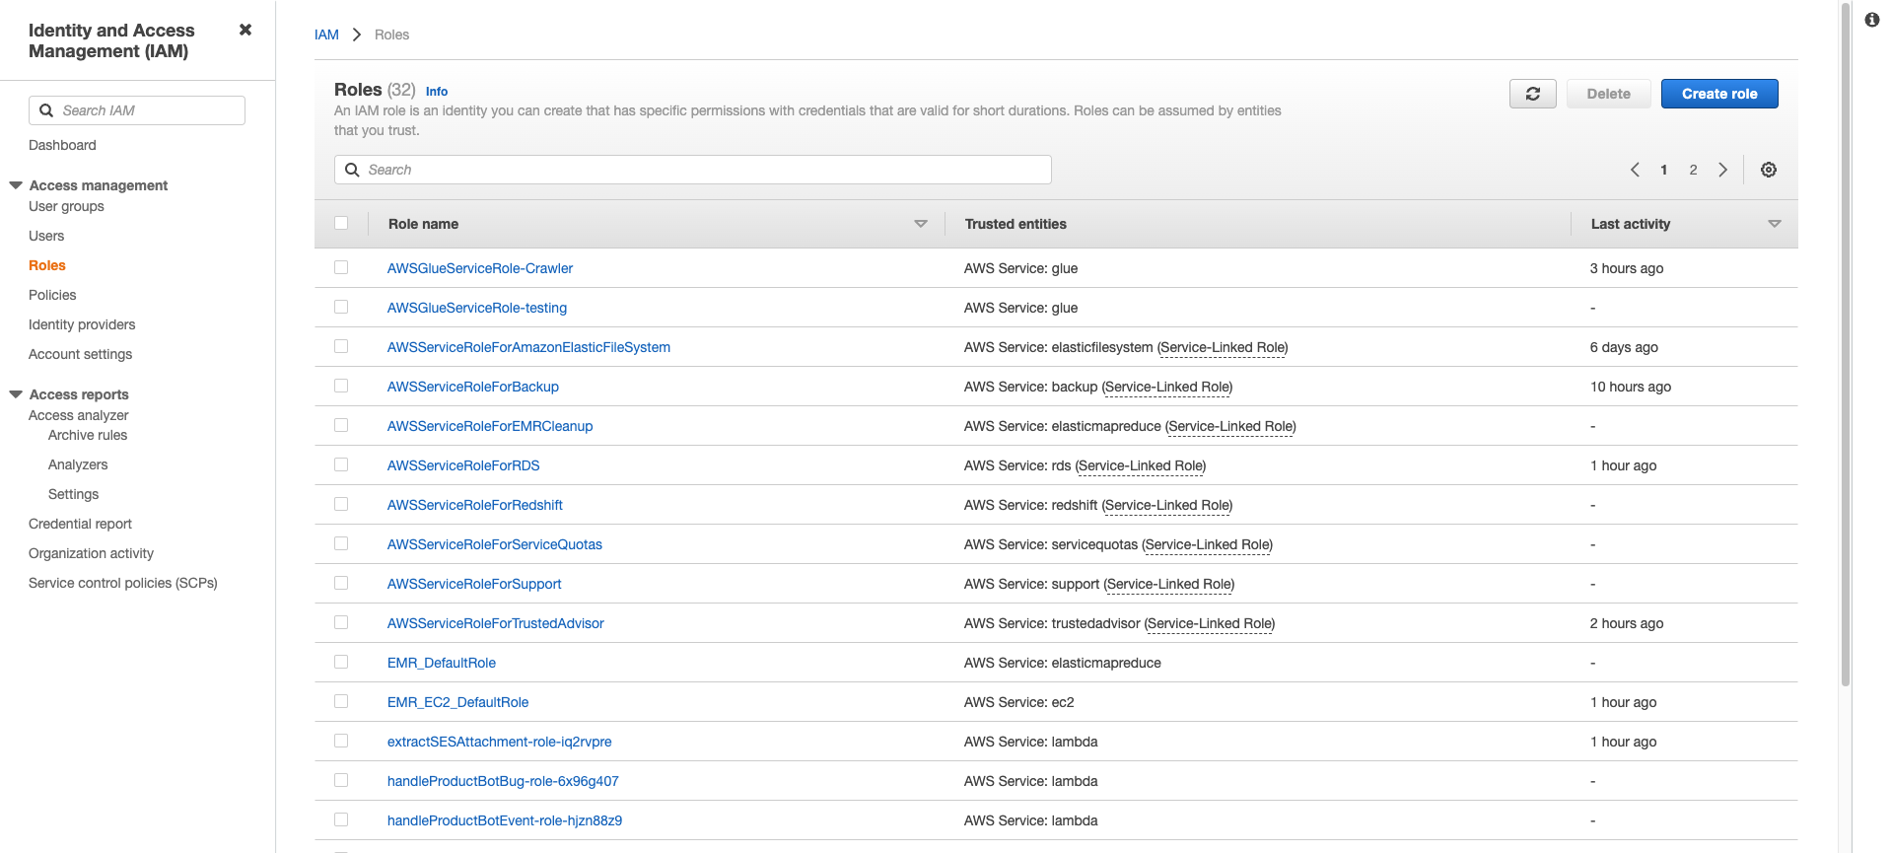The image size is (1891, 853).
Task: Select Roles in the sidebar
Action: click(x=47, y=265)
